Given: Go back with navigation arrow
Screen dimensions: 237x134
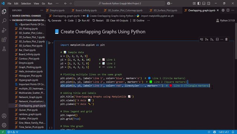Looking at the screenshot, I should (x=66, y=3).
